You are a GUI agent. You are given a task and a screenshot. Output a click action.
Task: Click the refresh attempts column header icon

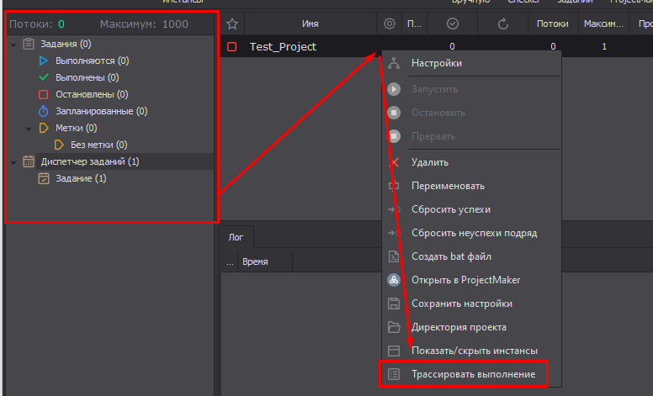503,24
